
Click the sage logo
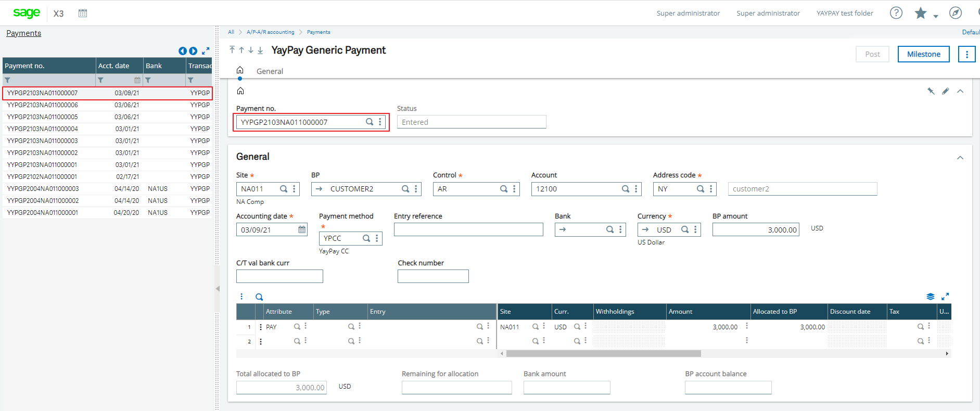click(x=27, y=12)
